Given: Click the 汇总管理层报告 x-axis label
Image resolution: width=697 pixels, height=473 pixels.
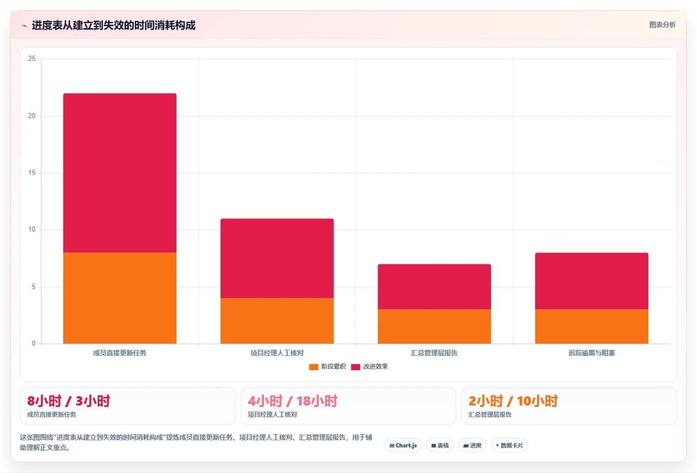Looking at the screenshot, I should coord(434,353).
